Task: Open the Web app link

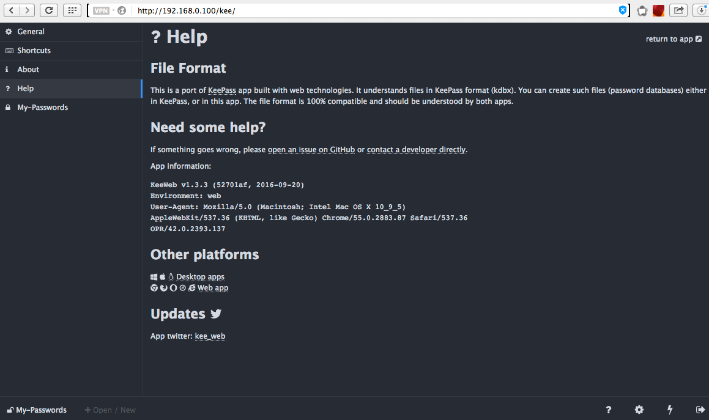Action: (213, 288)
